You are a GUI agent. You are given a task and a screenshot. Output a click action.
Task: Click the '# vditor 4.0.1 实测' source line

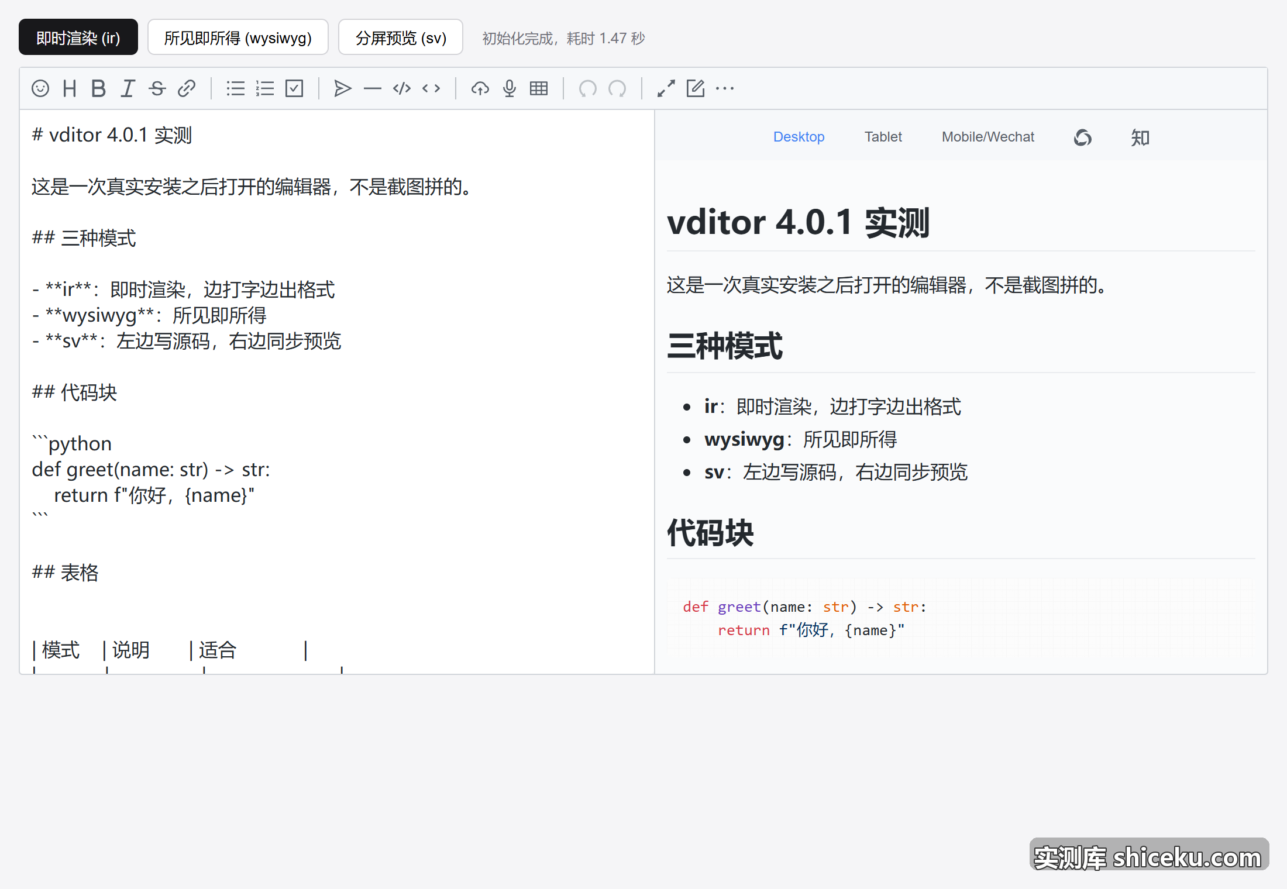(112, 135)
